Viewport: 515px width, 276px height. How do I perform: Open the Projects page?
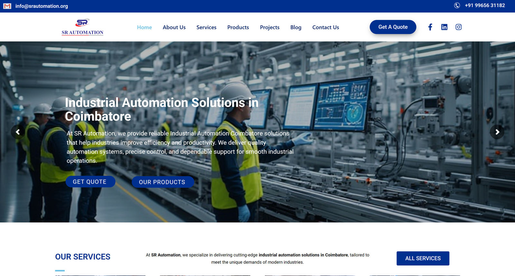[x=270, y=27]
